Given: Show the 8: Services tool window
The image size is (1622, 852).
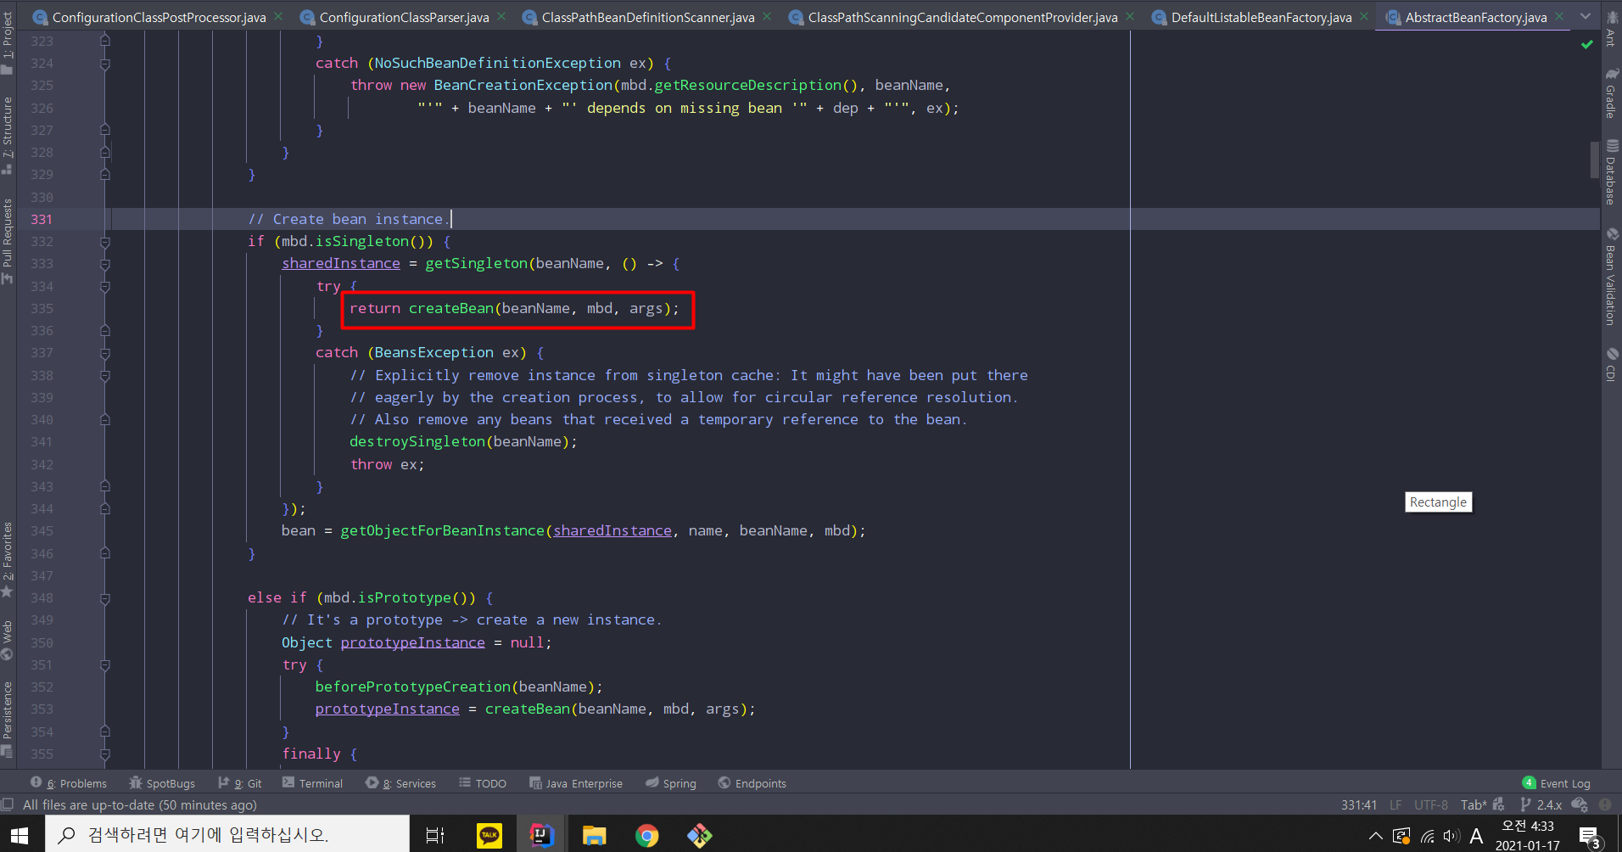Looking at the screenshot, I should coord(400,783).
